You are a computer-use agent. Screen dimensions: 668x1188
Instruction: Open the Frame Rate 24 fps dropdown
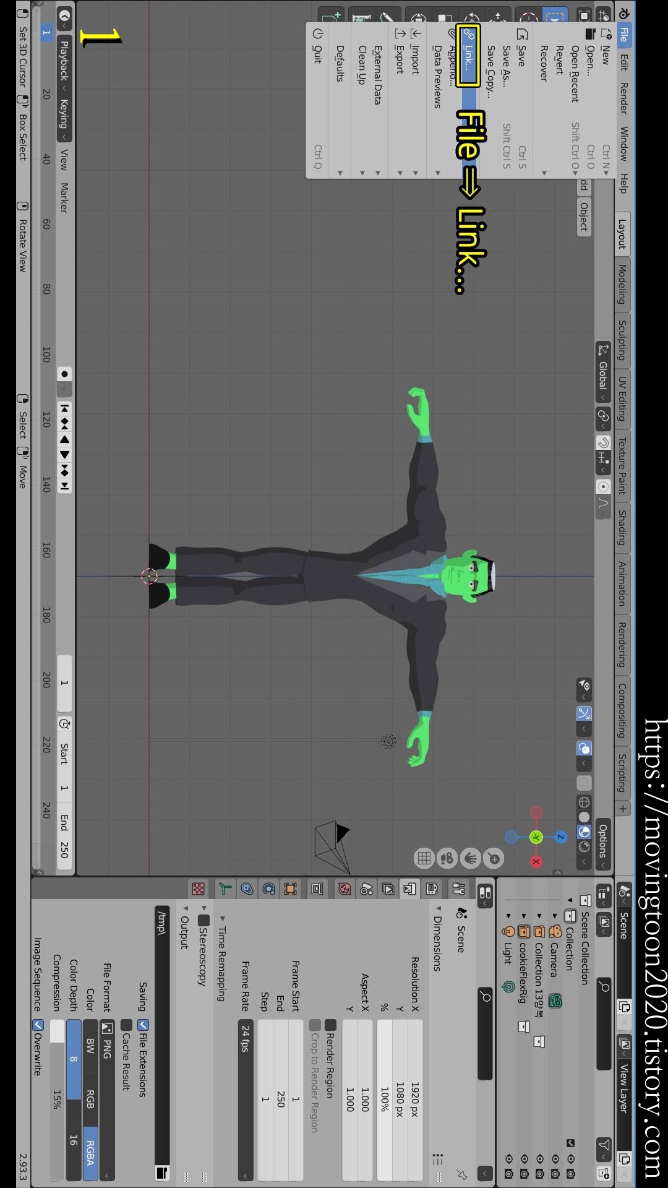[x=246, y=1100]
